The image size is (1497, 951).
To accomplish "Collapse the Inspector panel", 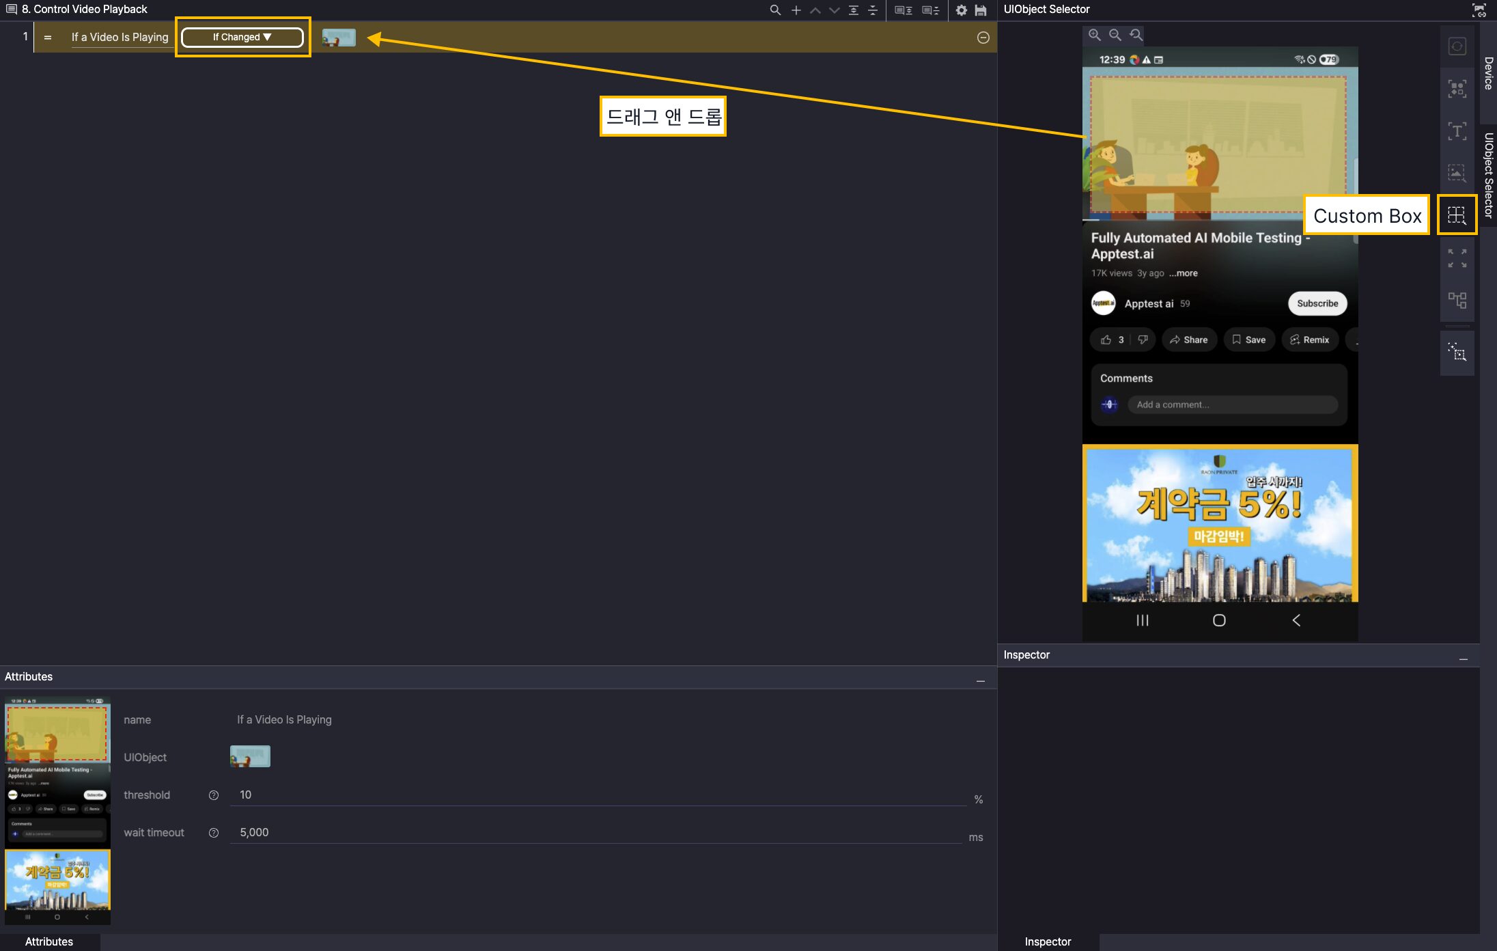I will tap(1463, 659).
